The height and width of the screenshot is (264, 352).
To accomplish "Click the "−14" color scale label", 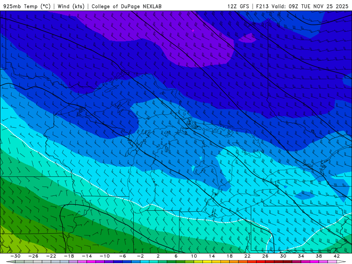I will (x=87, y=256).
